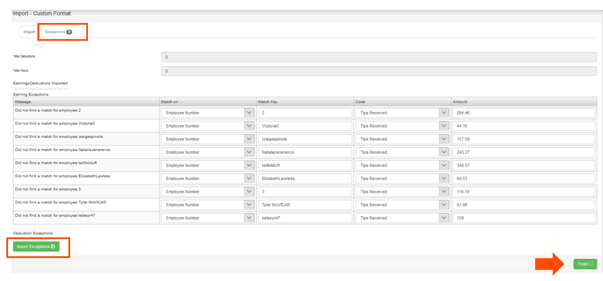Click the Amount field showing 119.19
The width and height of the screenshot is (603, 281).
tap(524, 192)
